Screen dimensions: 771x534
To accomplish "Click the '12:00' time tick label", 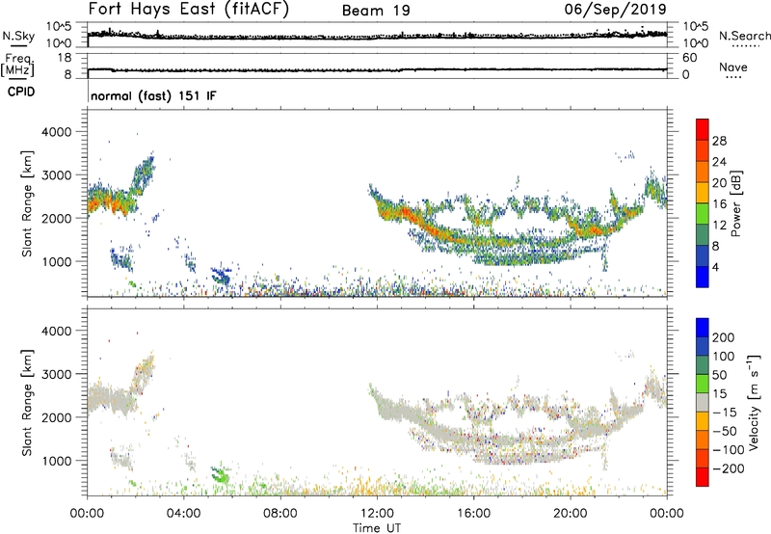I will [x=377, y=514].
